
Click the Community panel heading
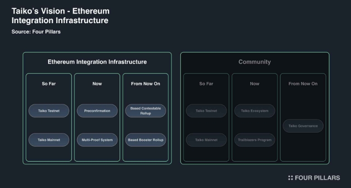[254, 62]
